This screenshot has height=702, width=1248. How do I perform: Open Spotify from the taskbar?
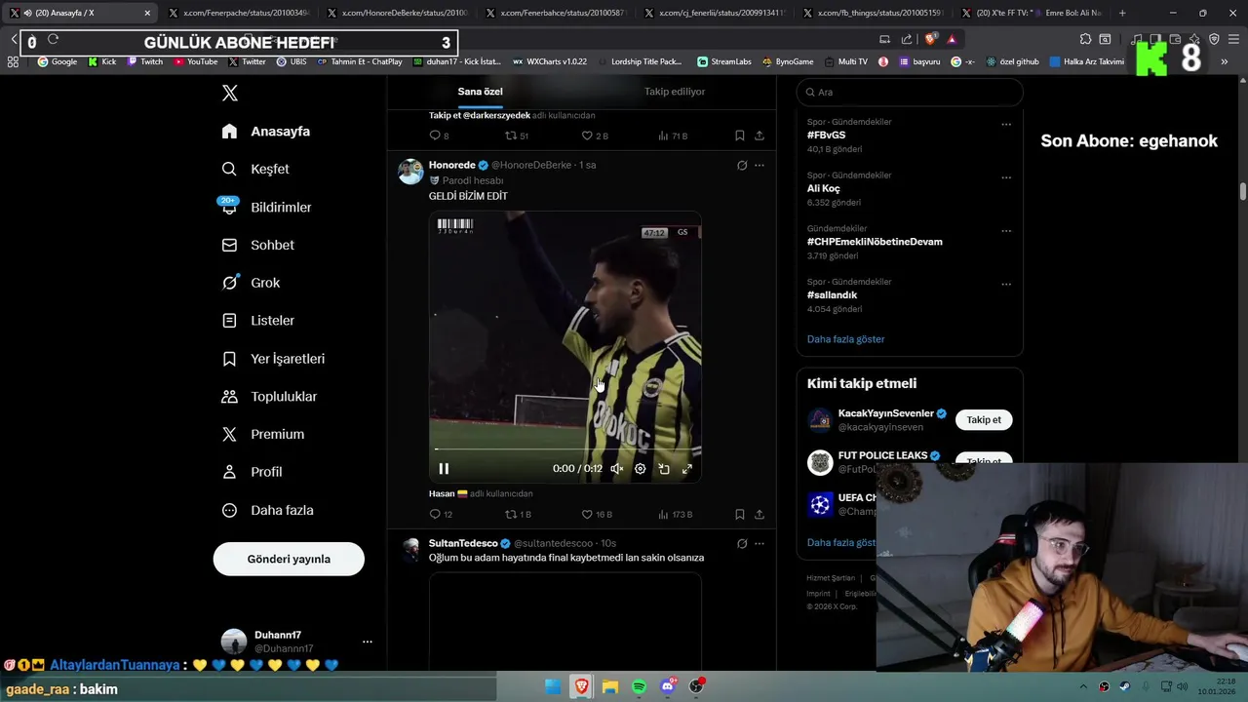639,686
